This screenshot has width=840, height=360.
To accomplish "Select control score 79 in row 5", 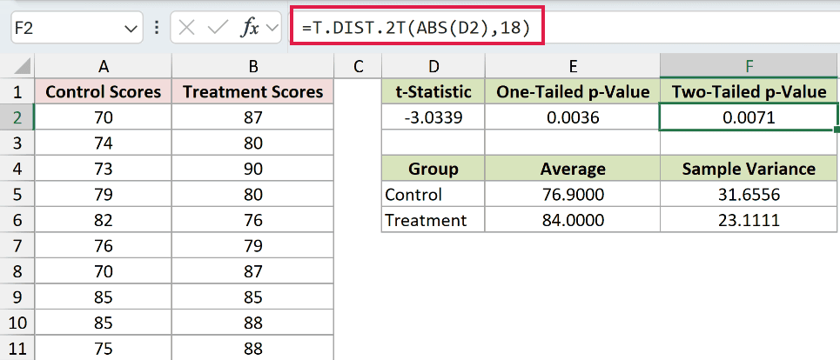I will 104,195.
